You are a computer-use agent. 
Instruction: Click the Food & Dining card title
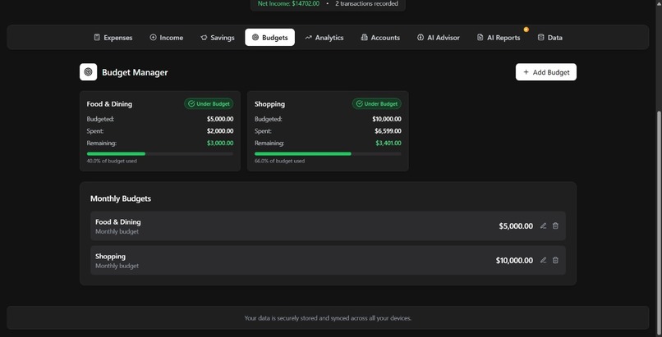click(109, 104)
